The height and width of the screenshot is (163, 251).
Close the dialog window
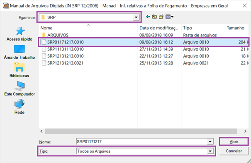click(245, 6)
